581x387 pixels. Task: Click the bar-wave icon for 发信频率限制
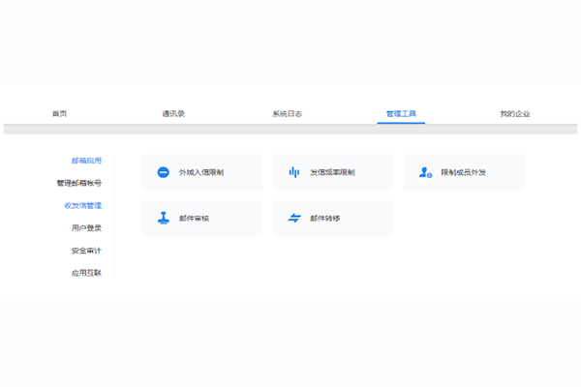click(x=294, y=172)
